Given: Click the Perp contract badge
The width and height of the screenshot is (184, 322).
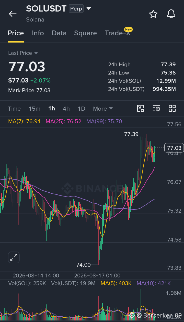Looking at the screenshot, I should (76, 9).
